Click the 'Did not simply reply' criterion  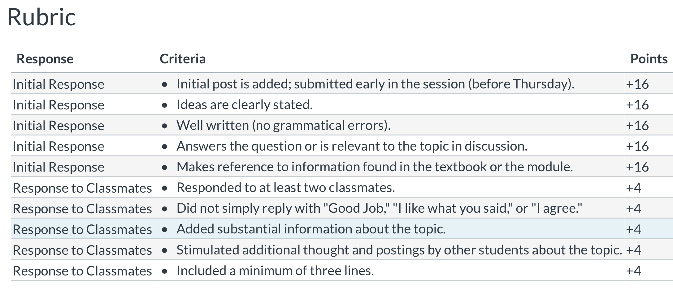379,208
